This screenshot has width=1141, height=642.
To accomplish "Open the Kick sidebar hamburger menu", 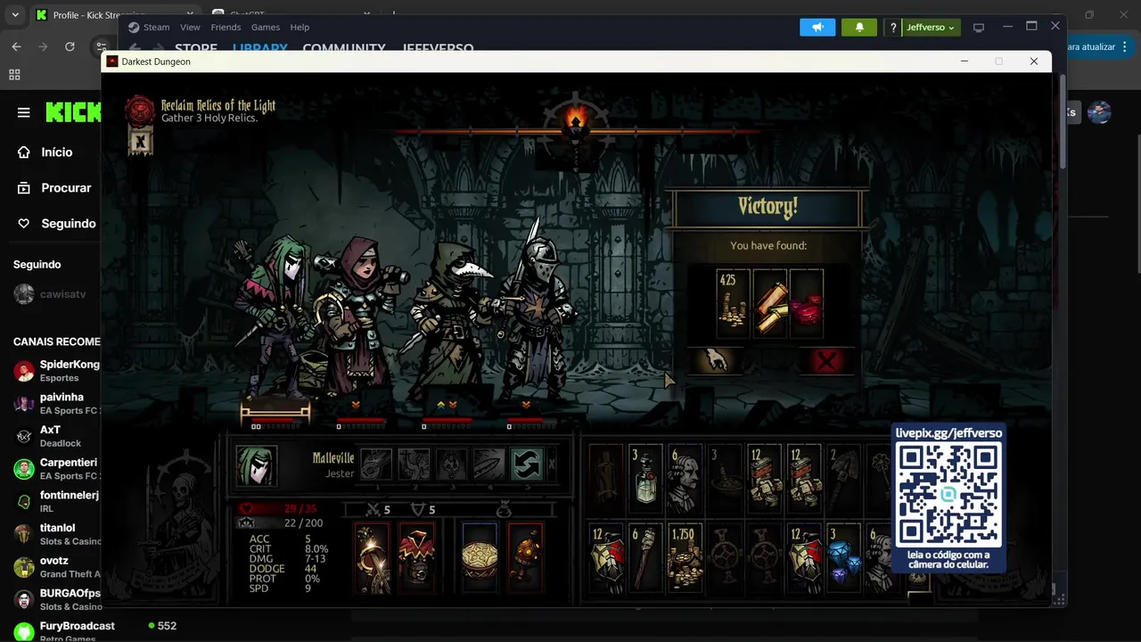I will (x=24, y=112).
